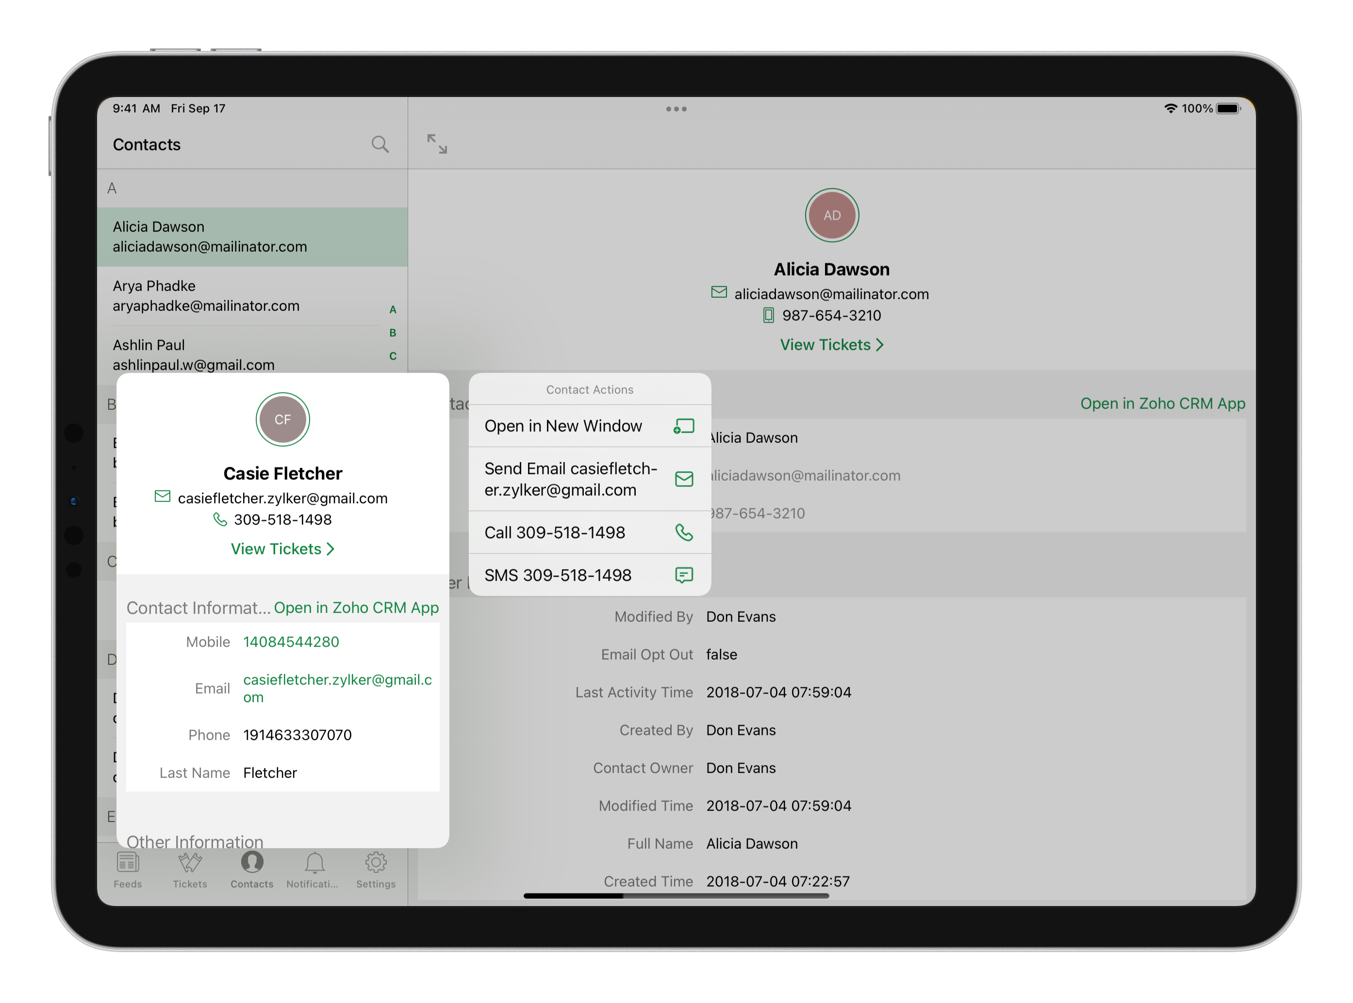Open the Contacts search icon
Image resolution: width=1353 pixels, height=1003 pixels.
pyautogui.click(x=381, y=145)
